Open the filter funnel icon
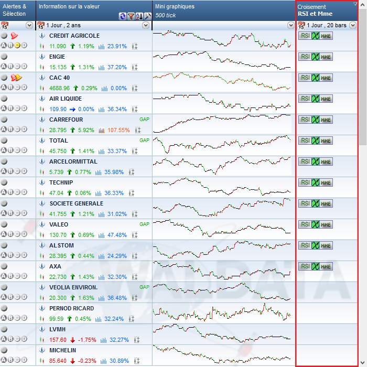This screenshot has width=367, height=367. 131,16
